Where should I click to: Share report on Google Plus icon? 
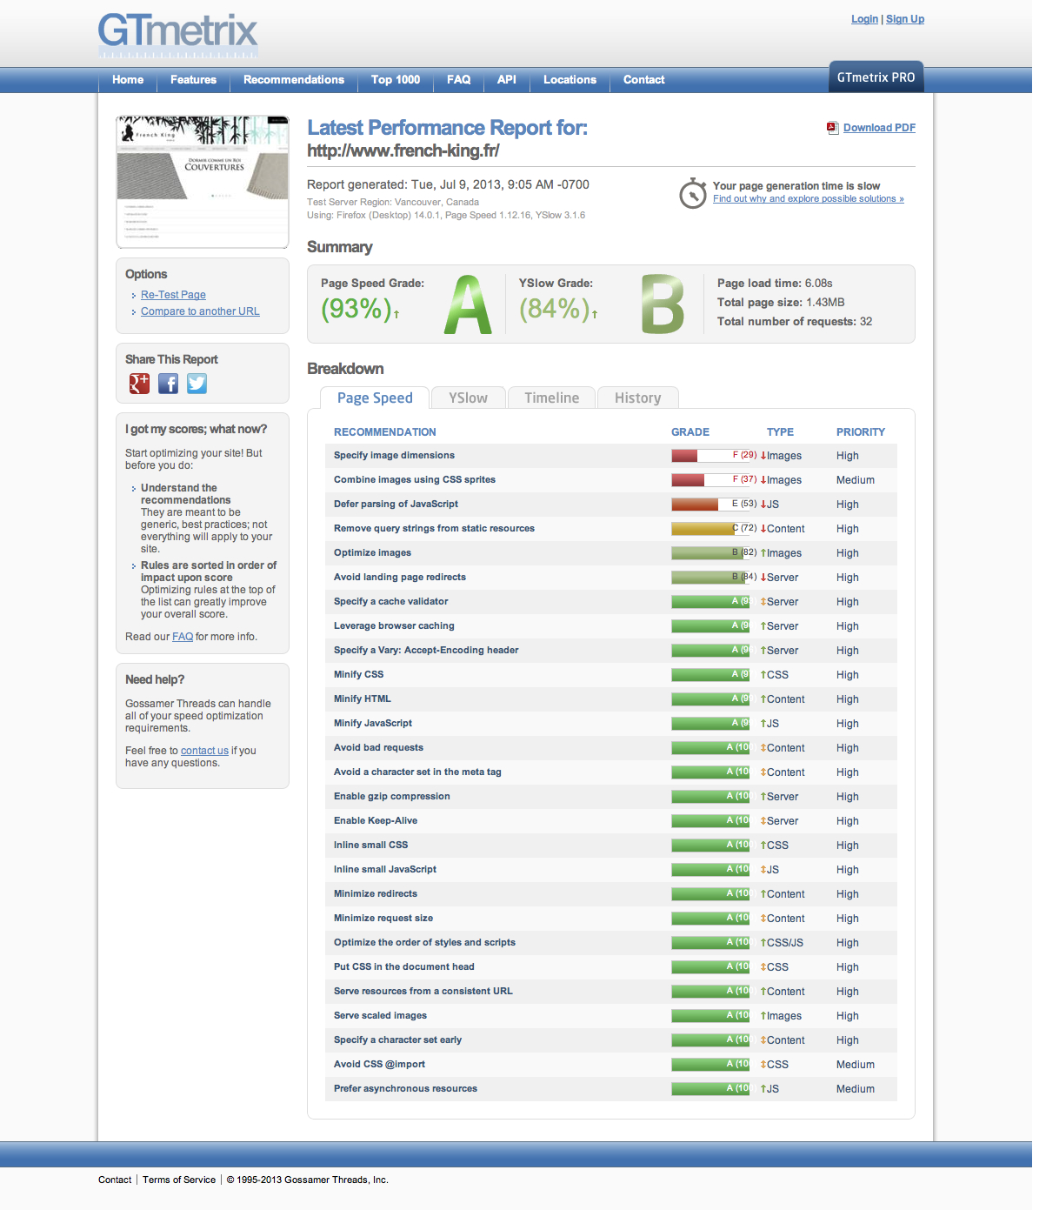[139, 384]
